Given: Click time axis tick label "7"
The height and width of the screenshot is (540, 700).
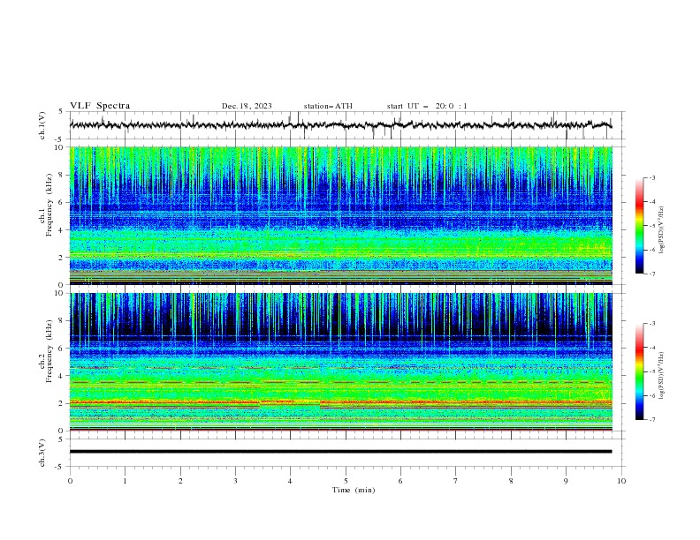Looking at the screenshot, I should pyautogui.click(x=456, y=481).
